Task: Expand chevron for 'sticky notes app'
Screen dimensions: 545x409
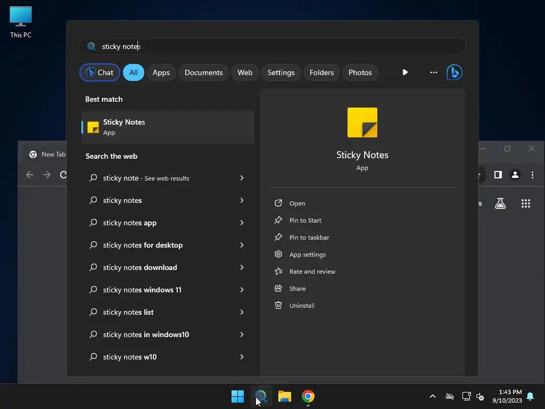Action: pyautogui.click(x=242, y=223)
